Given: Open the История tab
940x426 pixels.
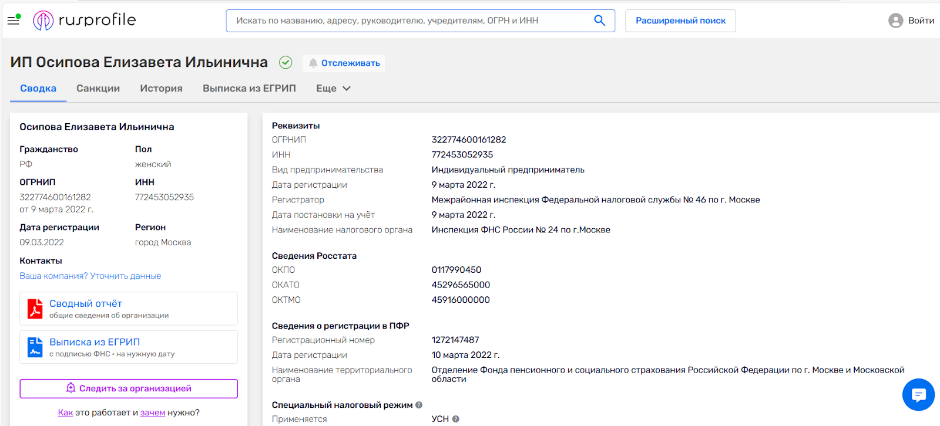Looking at the screenshot, I should (161, 89).
